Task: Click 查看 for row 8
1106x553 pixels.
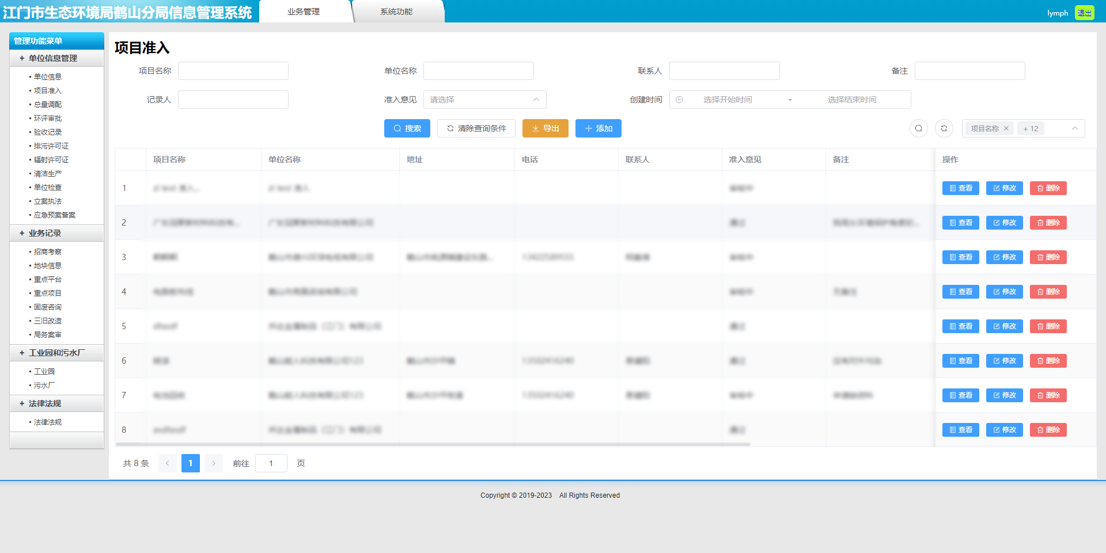Action: tap(960, 430)
